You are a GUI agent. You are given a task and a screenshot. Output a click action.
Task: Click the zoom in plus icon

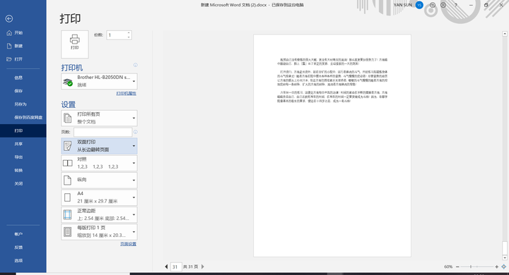click(x=497, y=267)
